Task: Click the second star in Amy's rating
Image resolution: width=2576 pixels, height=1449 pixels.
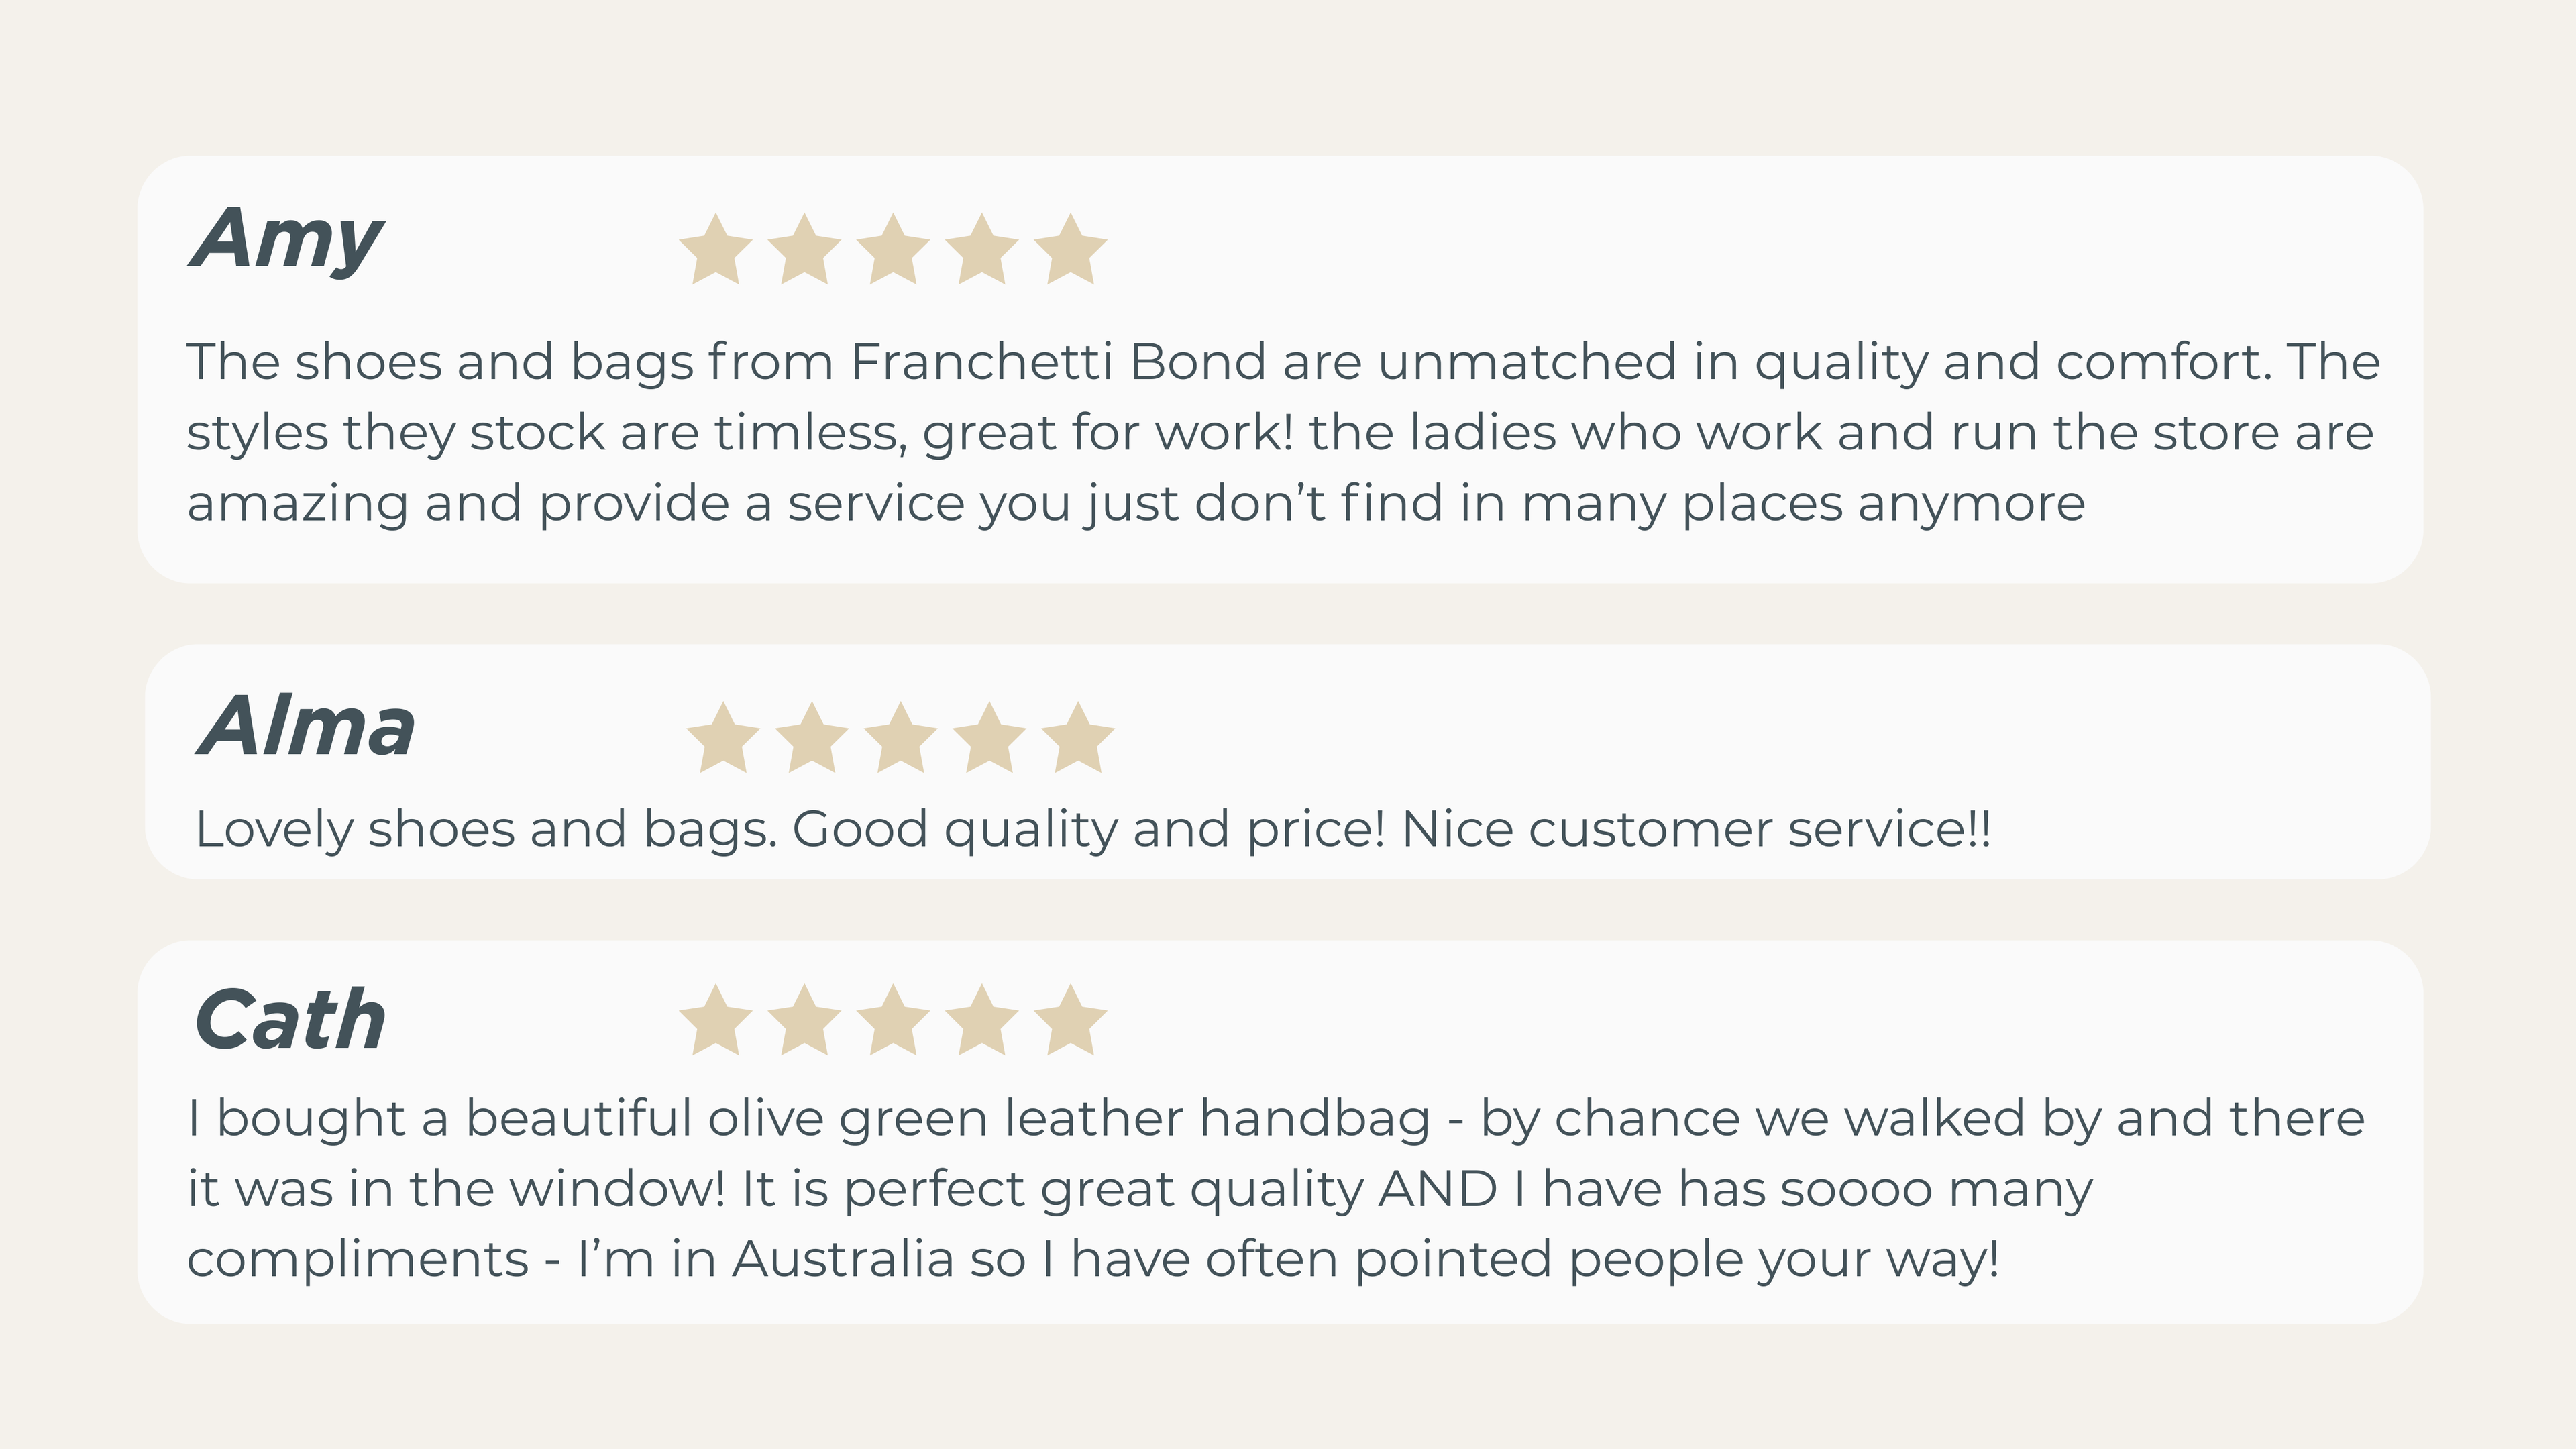Action: point(804,250)
